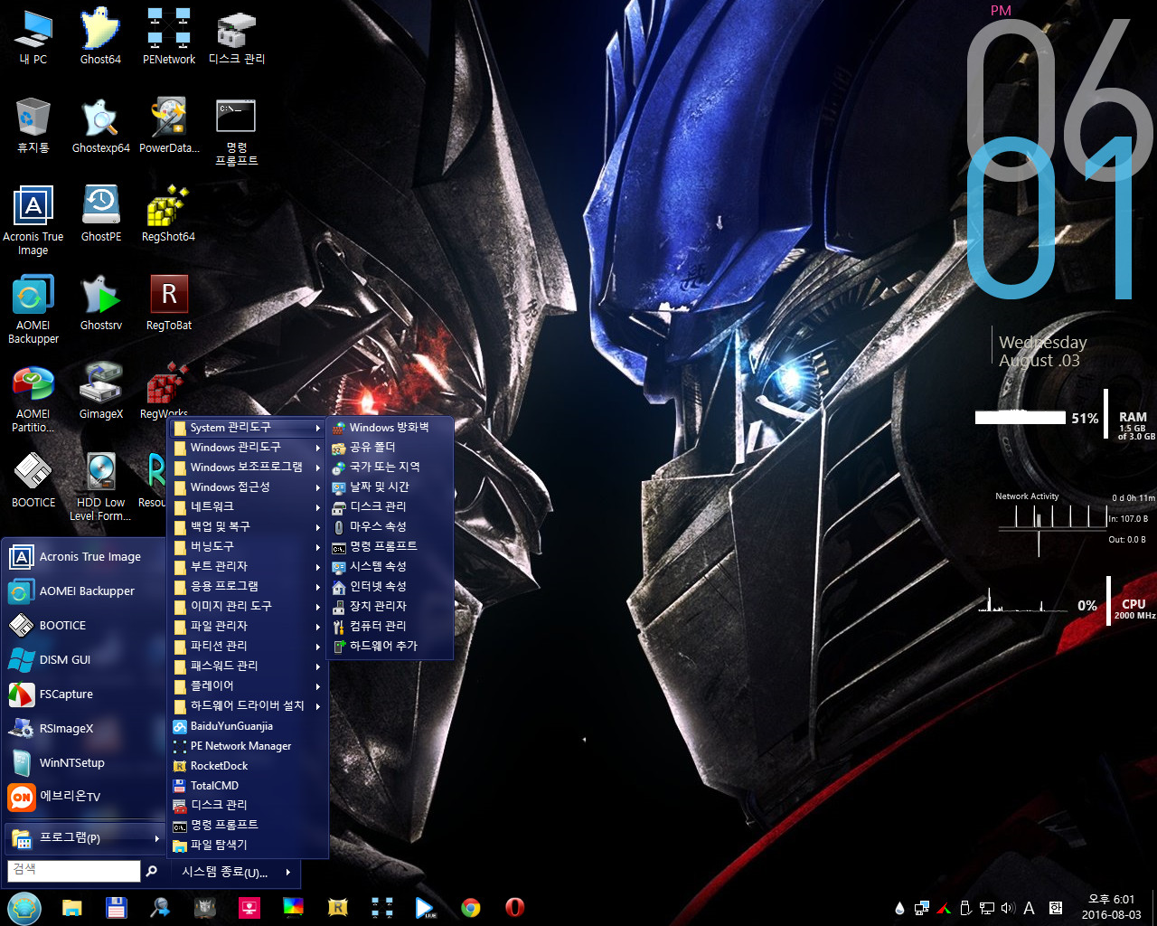Select the 내 PC desktop icon
This screenshot has width=1157, height=926.
[x=33, y=36]
